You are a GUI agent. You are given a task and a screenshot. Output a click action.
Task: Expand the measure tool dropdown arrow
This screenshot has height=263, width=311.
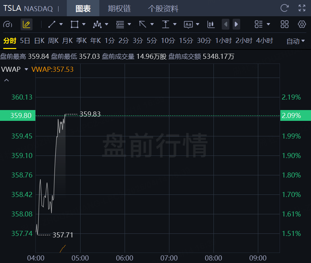[x=175, y=24]
